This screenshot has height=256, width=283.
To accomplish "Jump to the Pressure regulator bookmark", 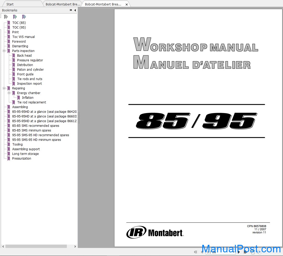I will tap(30, 60).
